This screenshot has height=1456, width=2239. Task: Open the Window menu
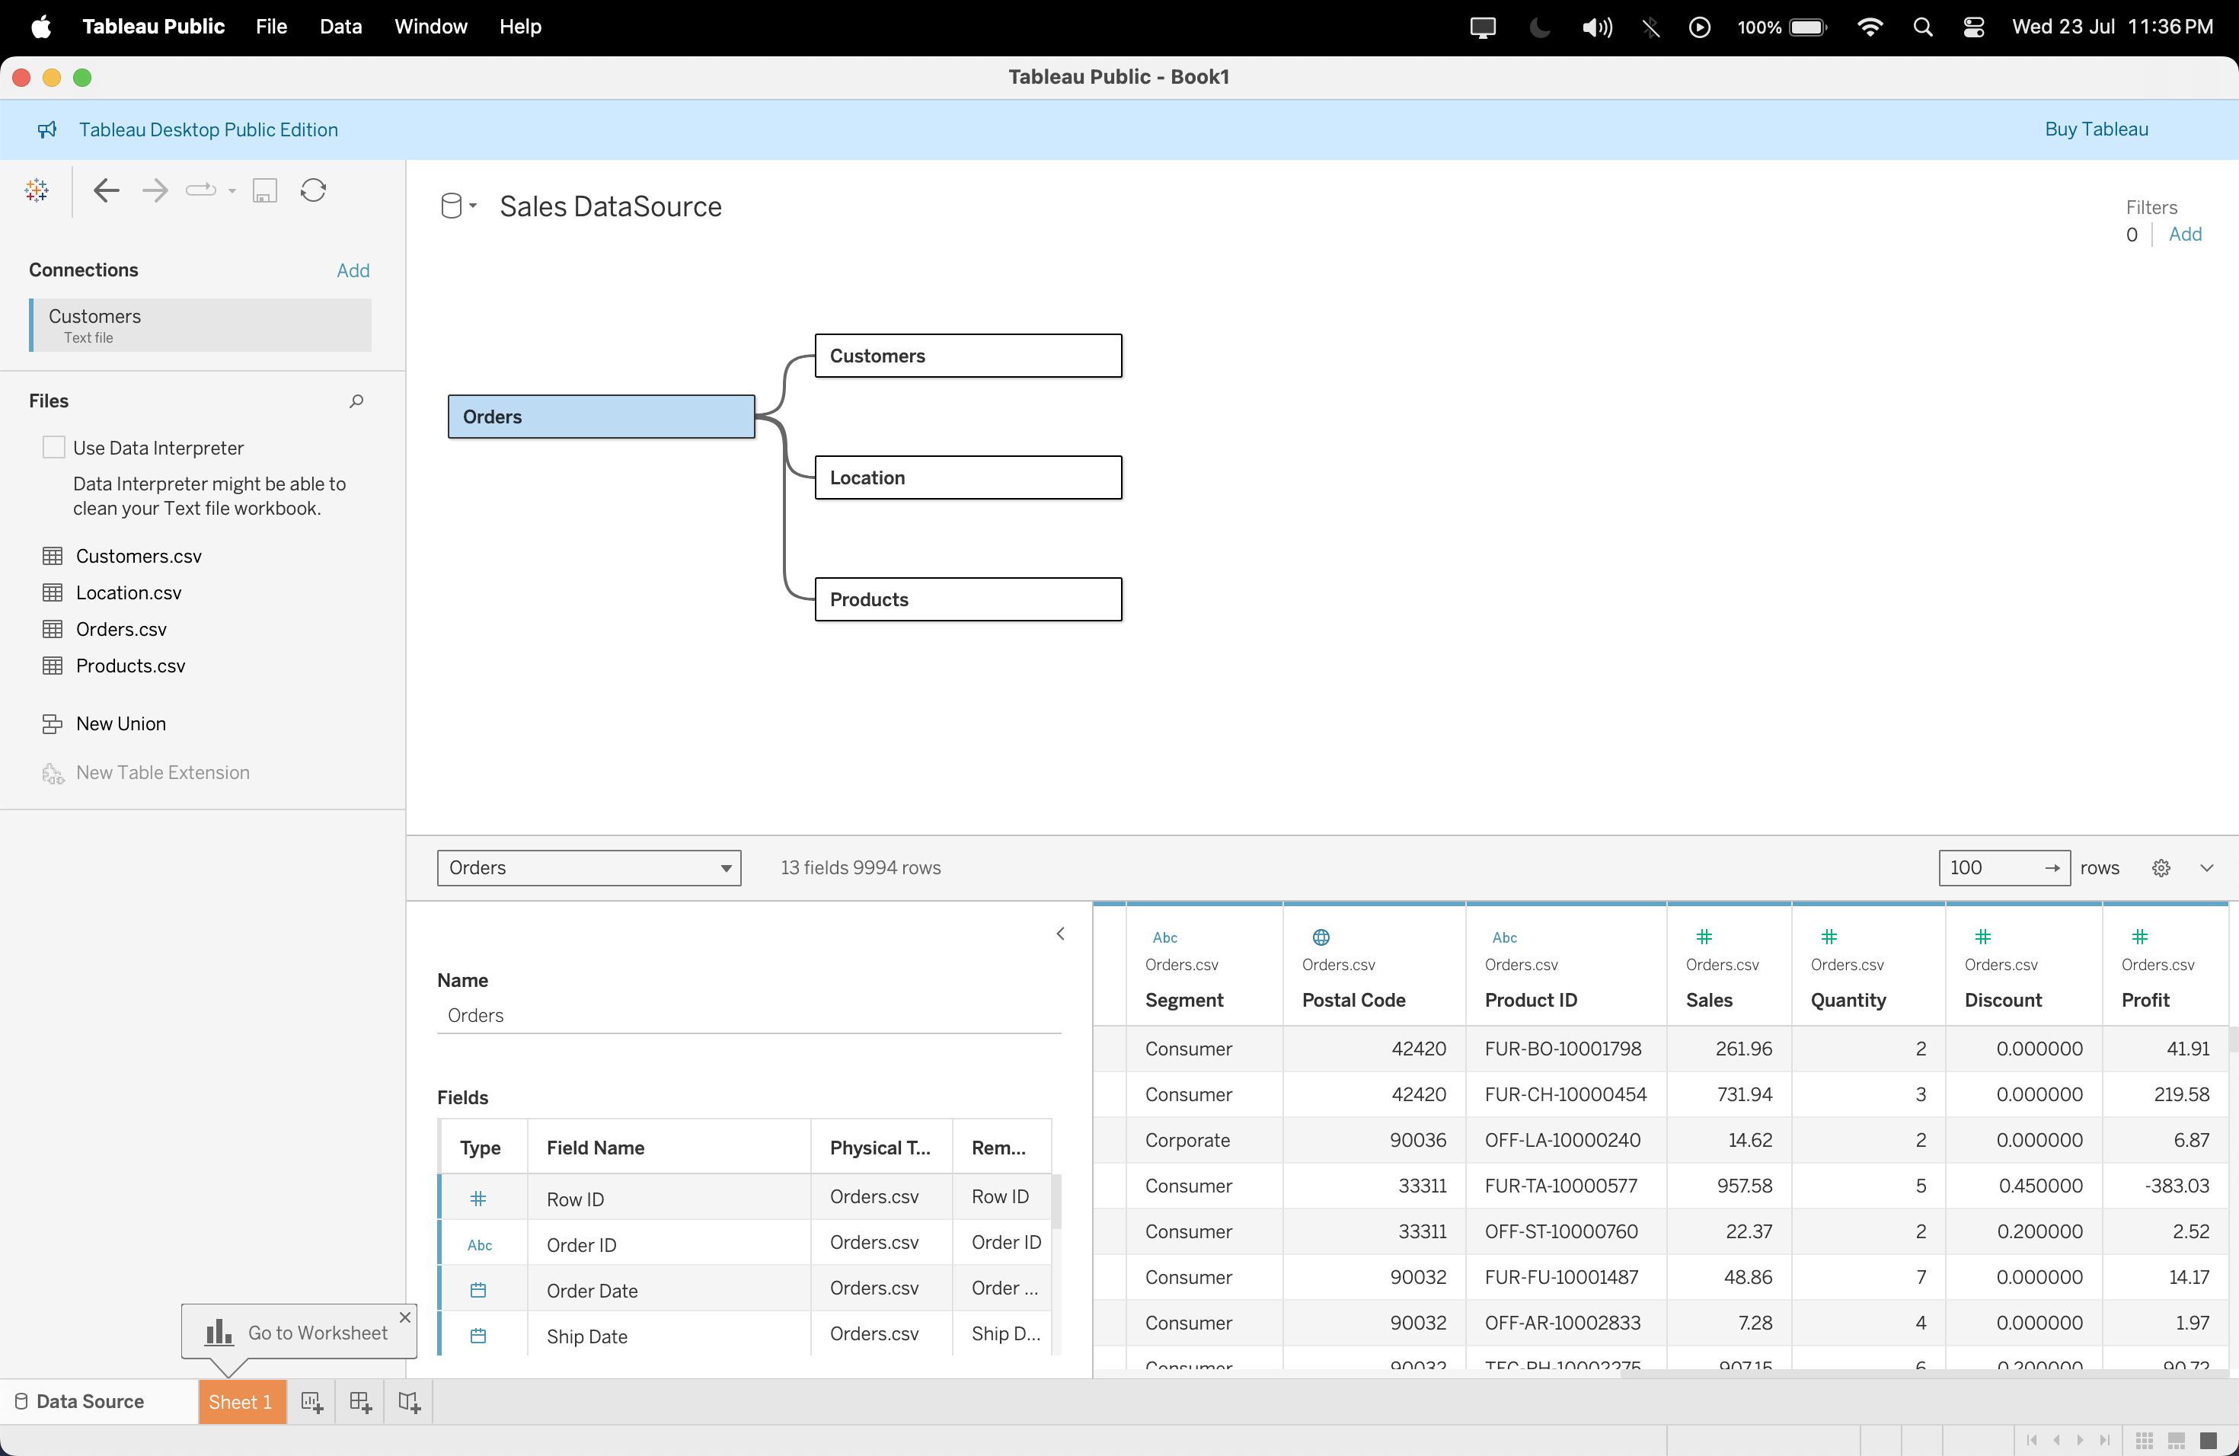point(431,27)
